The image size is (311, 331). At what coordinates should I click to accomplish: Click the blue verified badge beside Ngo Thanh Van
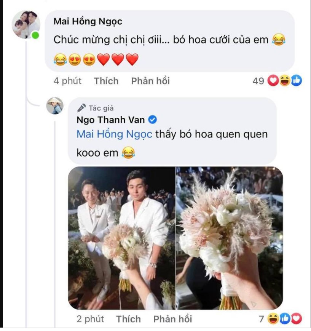(153, 120)
